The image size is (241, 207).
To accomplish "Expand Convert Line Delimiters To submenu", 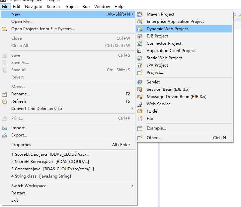I will click(x=132, y=109).
